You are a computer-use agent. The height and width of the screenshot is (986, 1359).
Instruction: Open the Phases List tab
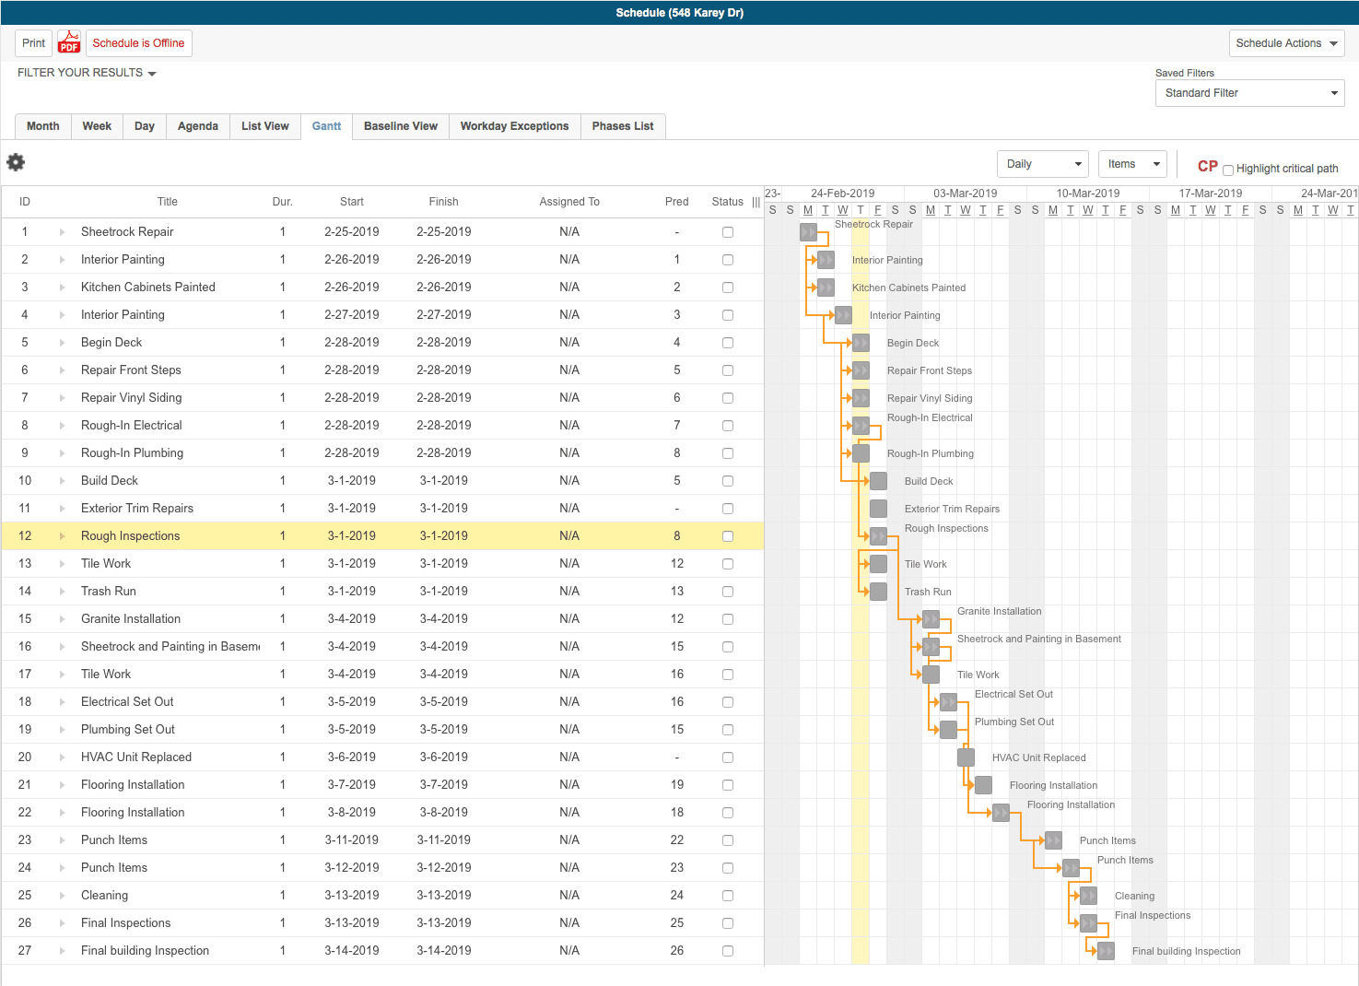[x=623, y=126]
